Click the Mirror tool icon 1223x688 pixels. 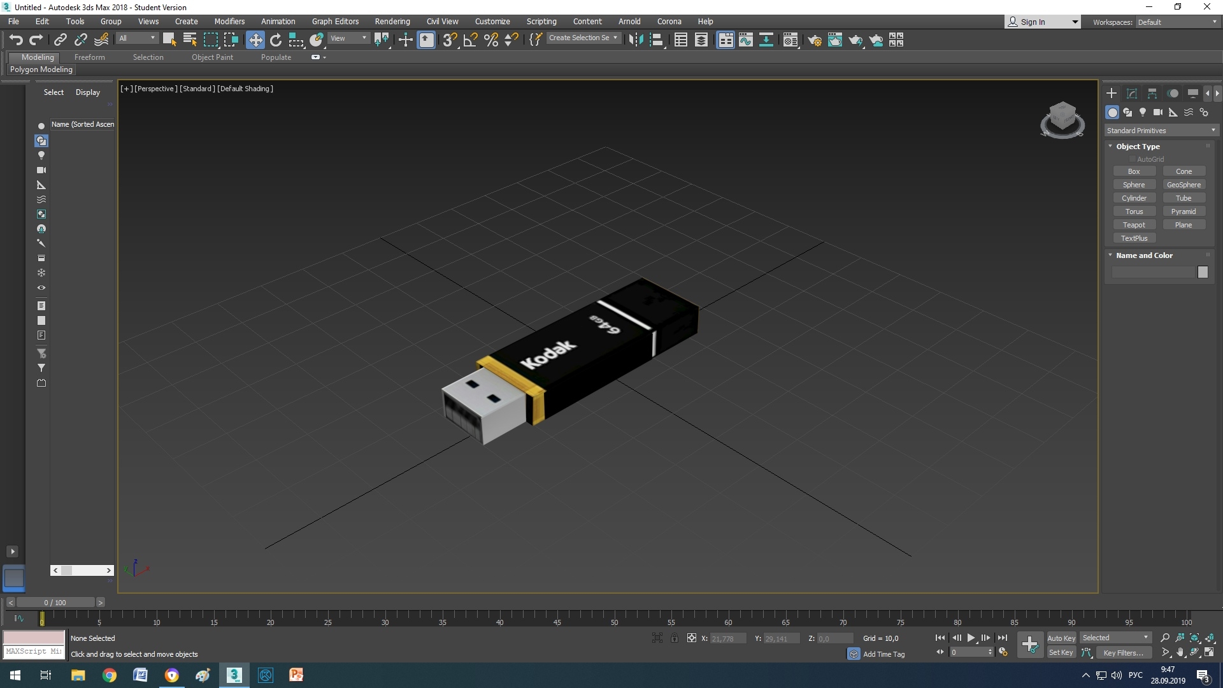pos(636,40)
